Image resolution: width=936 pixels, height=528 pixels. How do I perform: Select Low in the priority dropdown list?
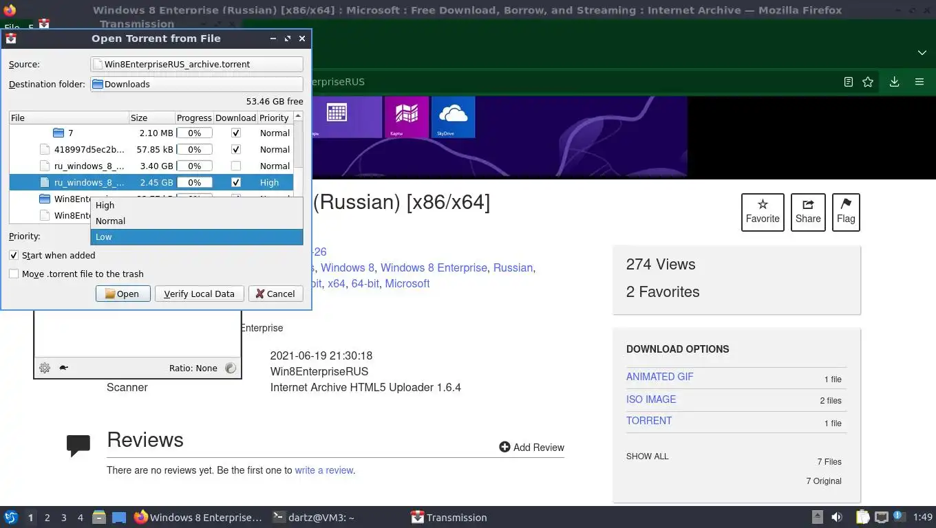196,236
